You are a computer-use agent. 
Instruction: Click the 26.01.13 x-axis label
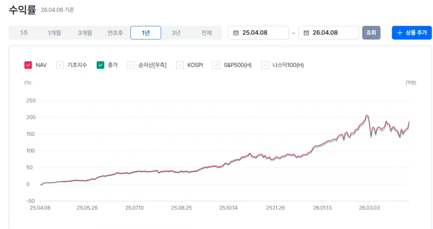coord(322,208)
